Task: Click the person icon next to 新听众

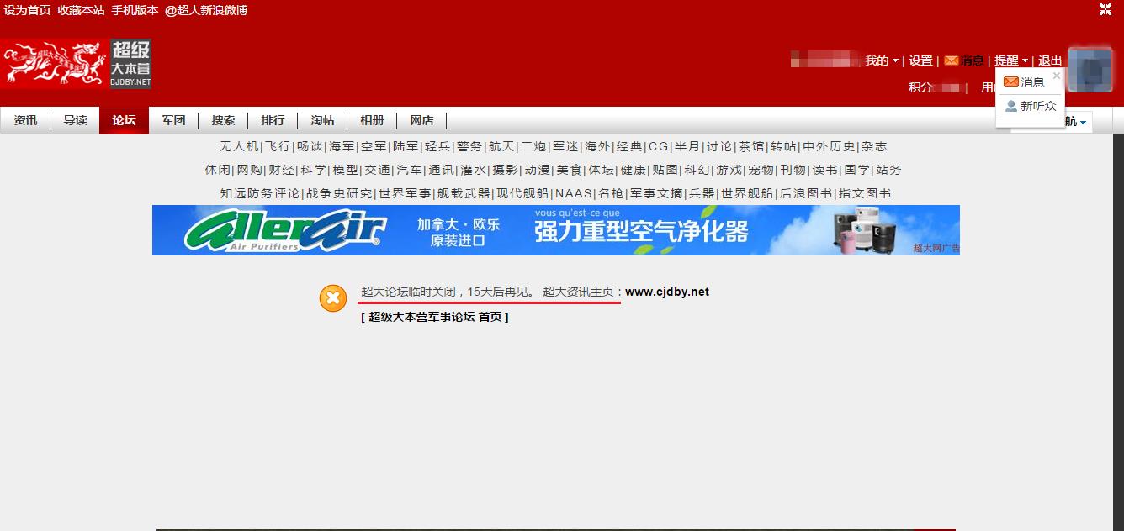Action: (x=1011, y=106)
